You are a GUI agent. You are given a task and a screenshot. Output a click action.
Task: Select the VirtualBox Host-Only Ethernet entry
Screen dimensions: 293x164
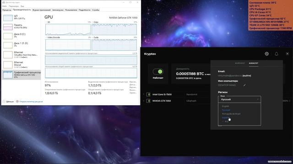[22, 55]
